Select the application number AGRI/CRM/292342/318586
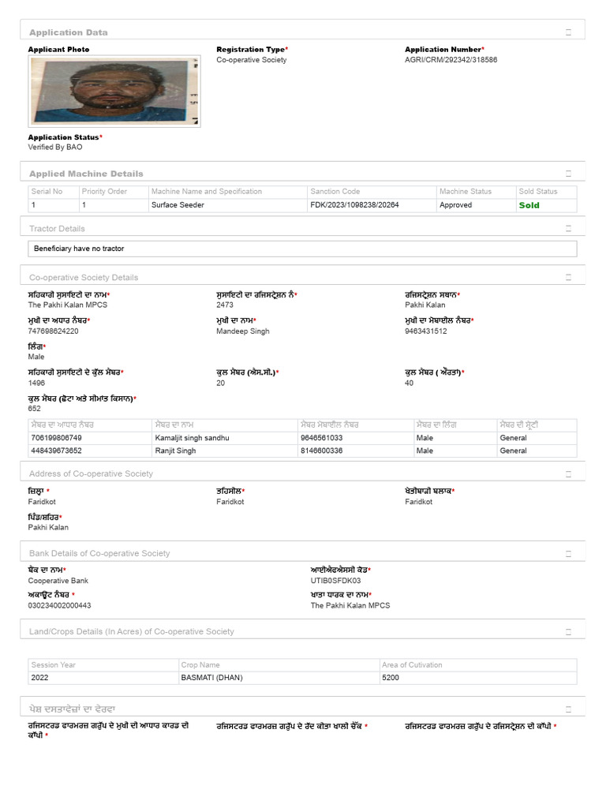 451,60
